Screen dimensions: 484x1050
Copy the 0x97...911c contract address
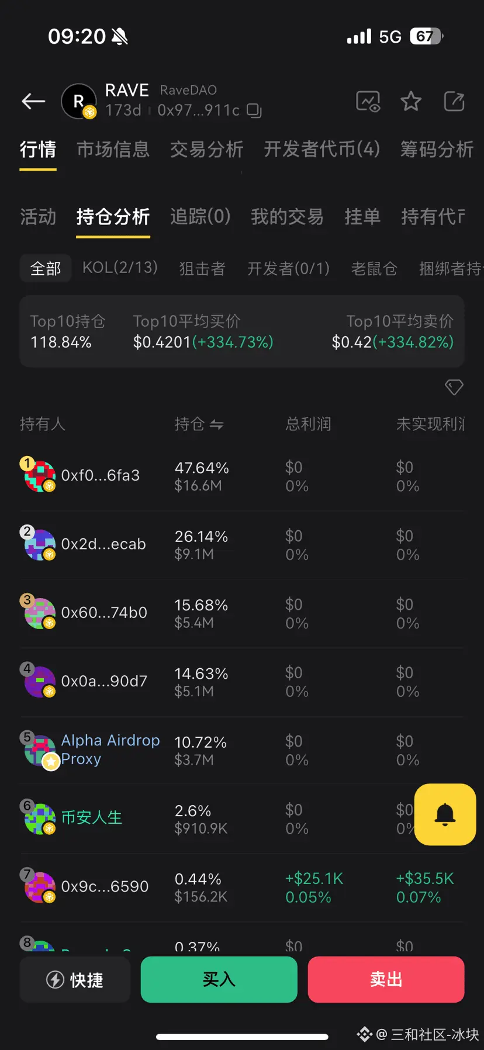pos(254,110)
